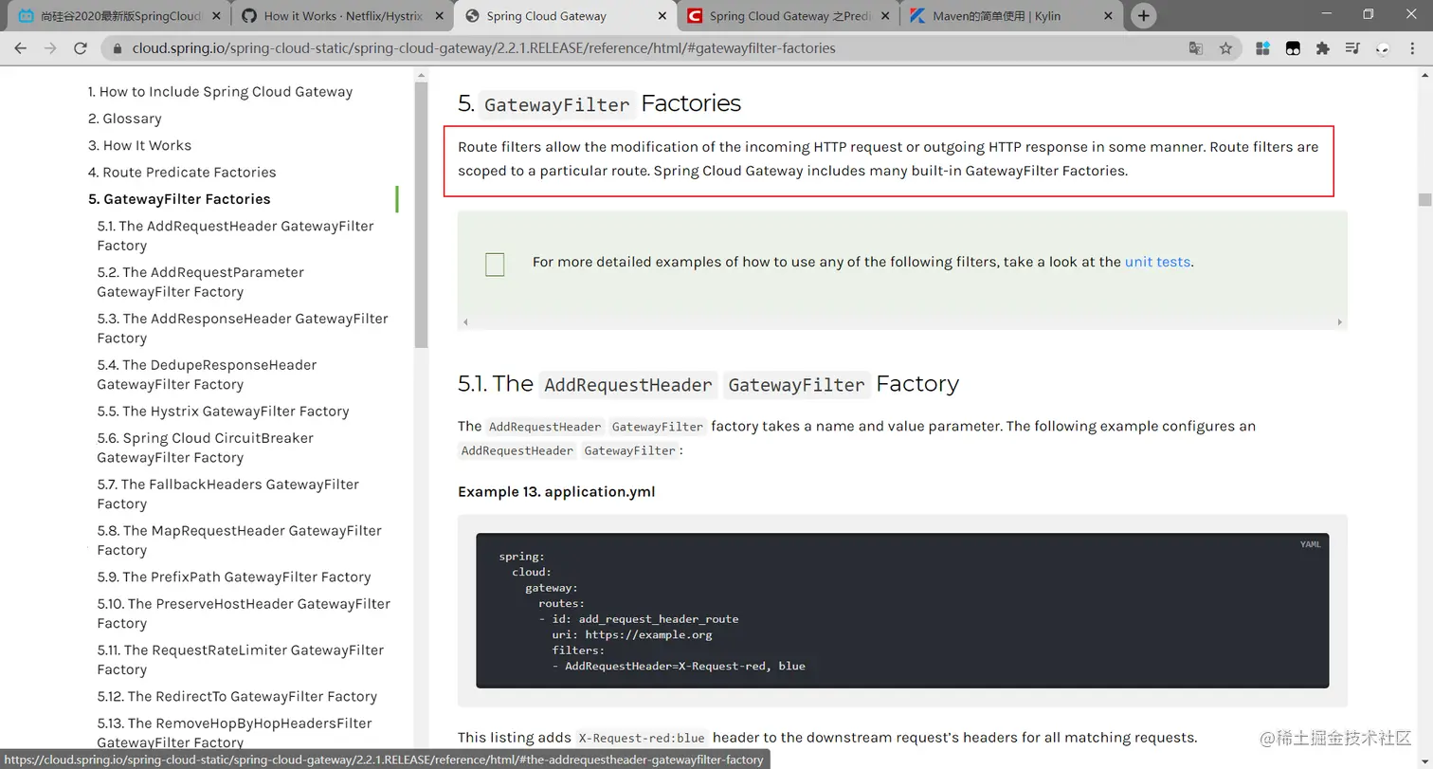Open 5.9 PrefixPath GatewayFilter Factory
The image size is (1433, 769).
coord(233,577)
